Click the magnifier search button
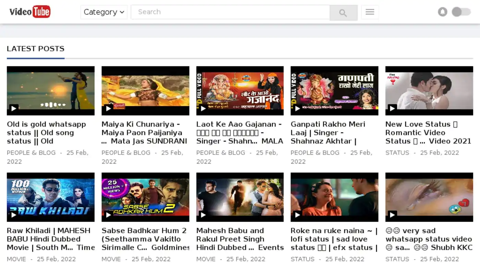The image size is (480, 270). click(x=344, y=13)
